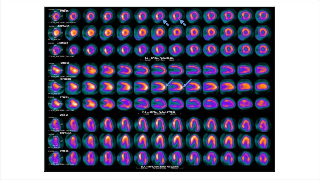Select the REPOUSO short-axis reference image
This screenshot has height=180, width=320.
[56, 32]
